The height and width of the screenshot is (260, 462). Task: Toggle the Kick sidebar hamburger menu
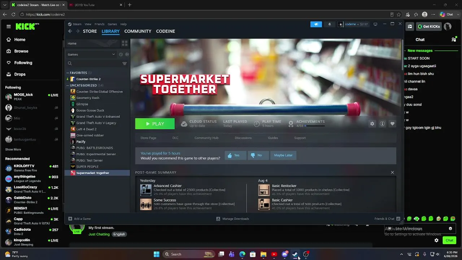click(x=9, y=26)
